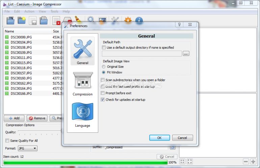
Task: Select DSC00157.JPG in the list
Action: tap(33, 73)
